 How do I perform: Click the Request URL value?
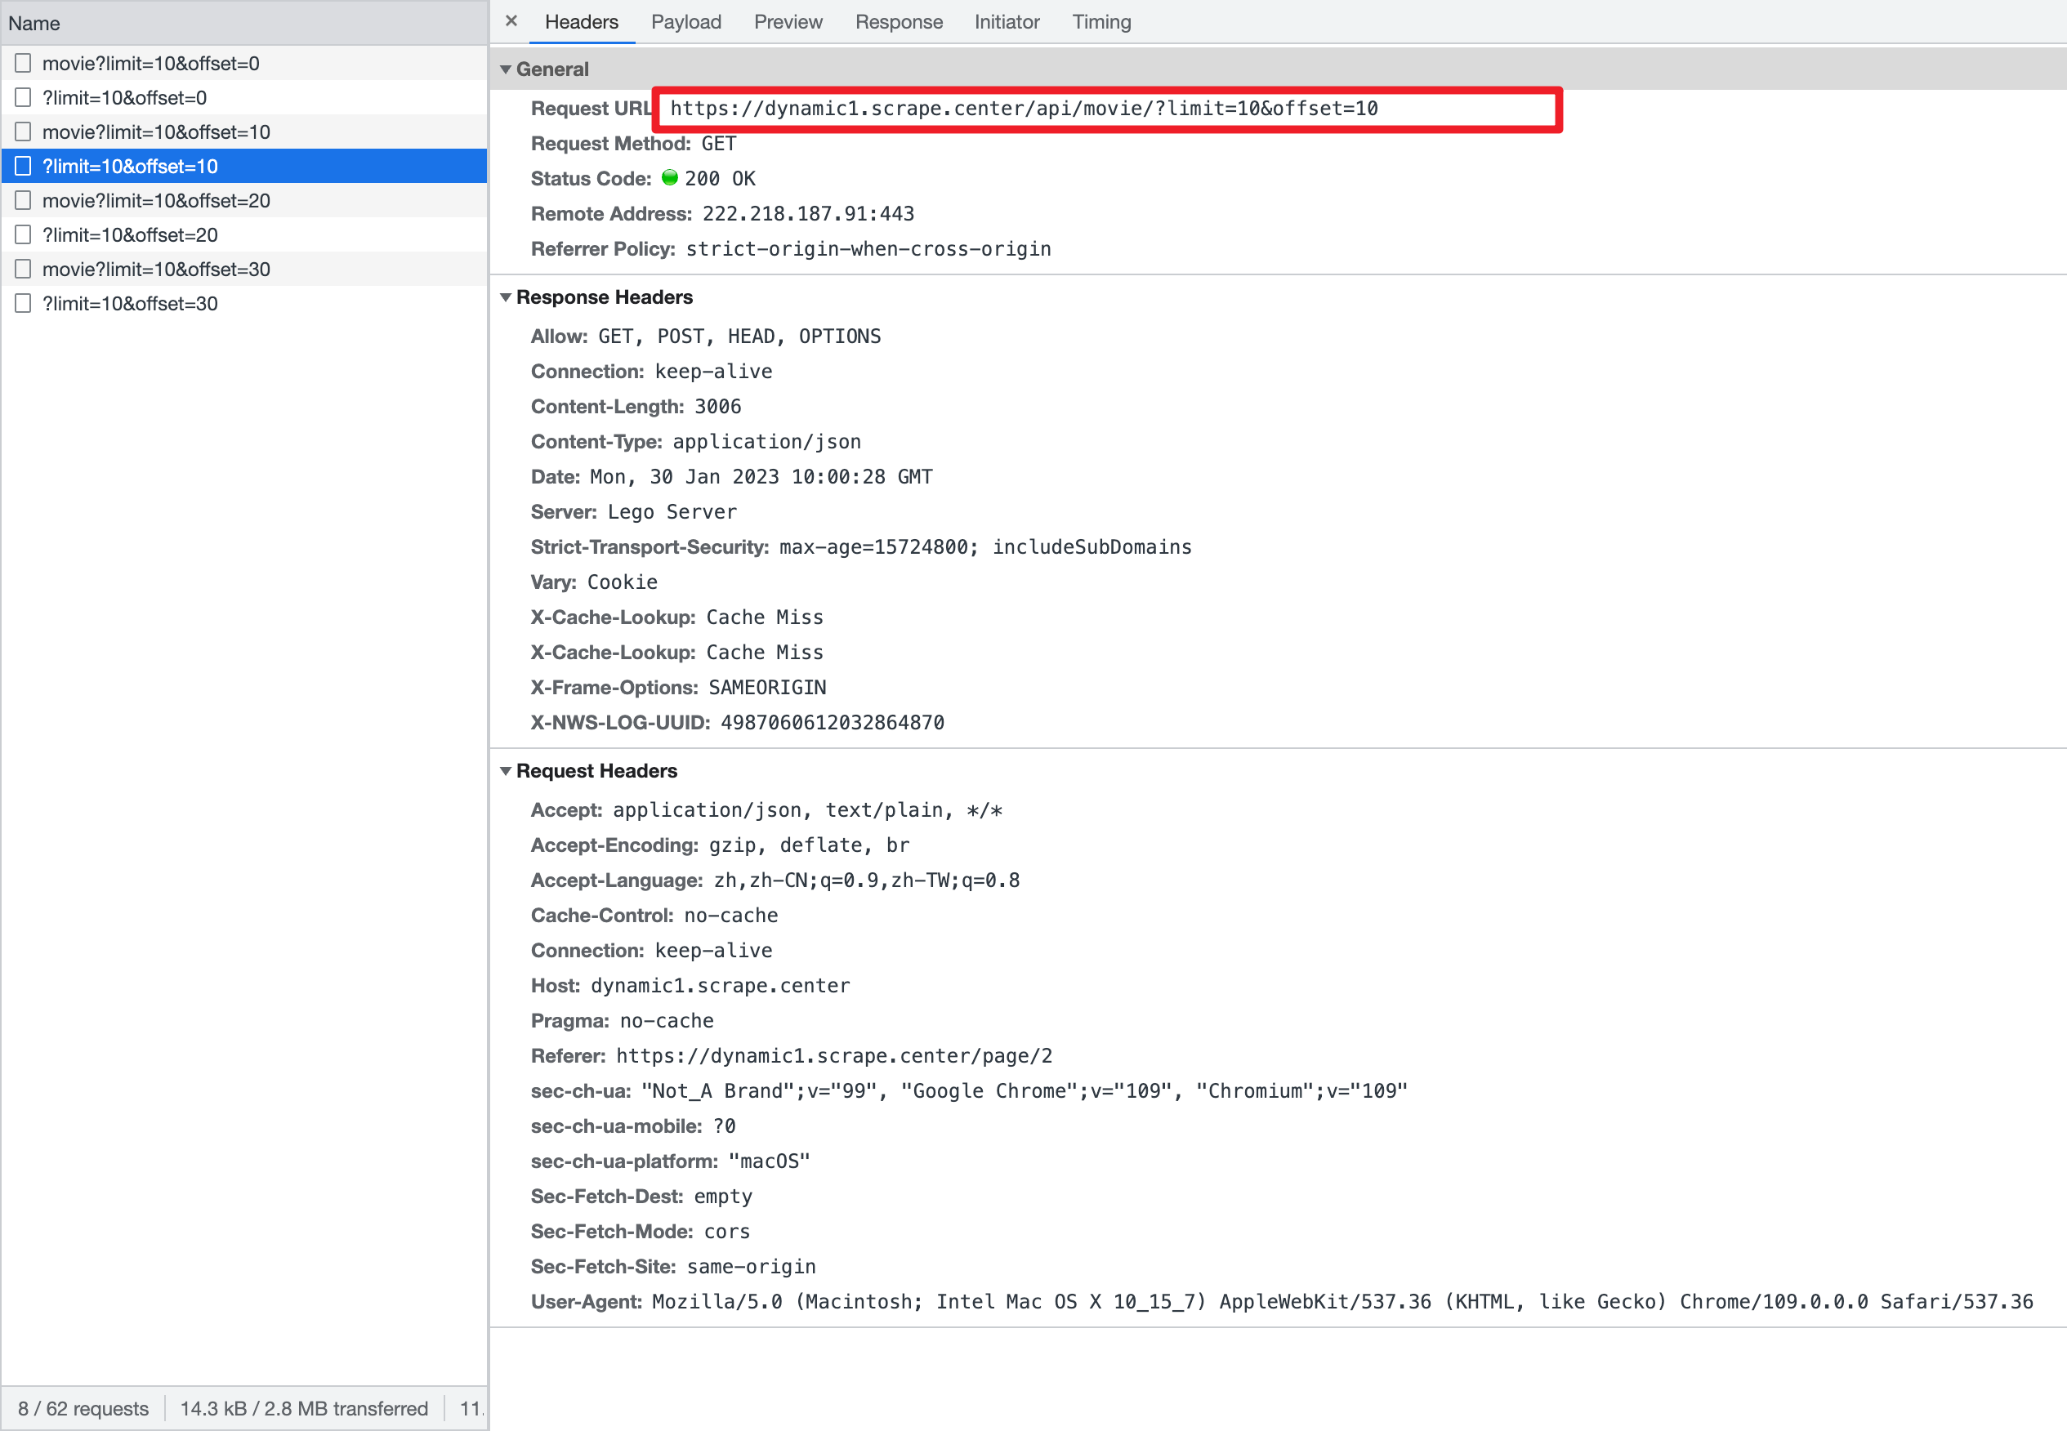[x=1023, y=109]
